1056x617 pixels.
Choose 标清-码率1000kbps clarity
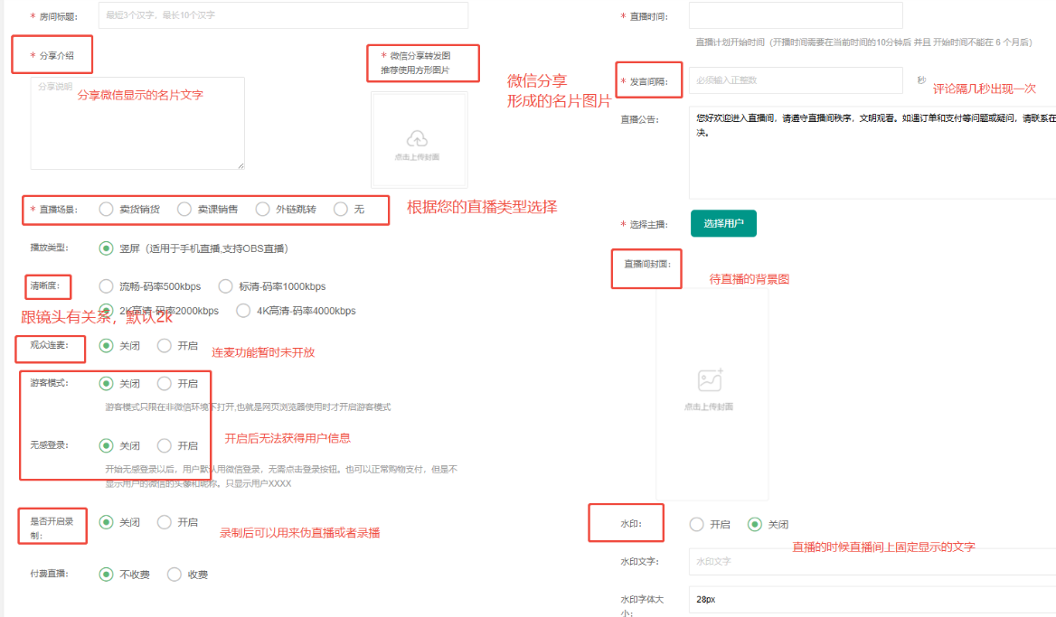(x=226, y=286)
